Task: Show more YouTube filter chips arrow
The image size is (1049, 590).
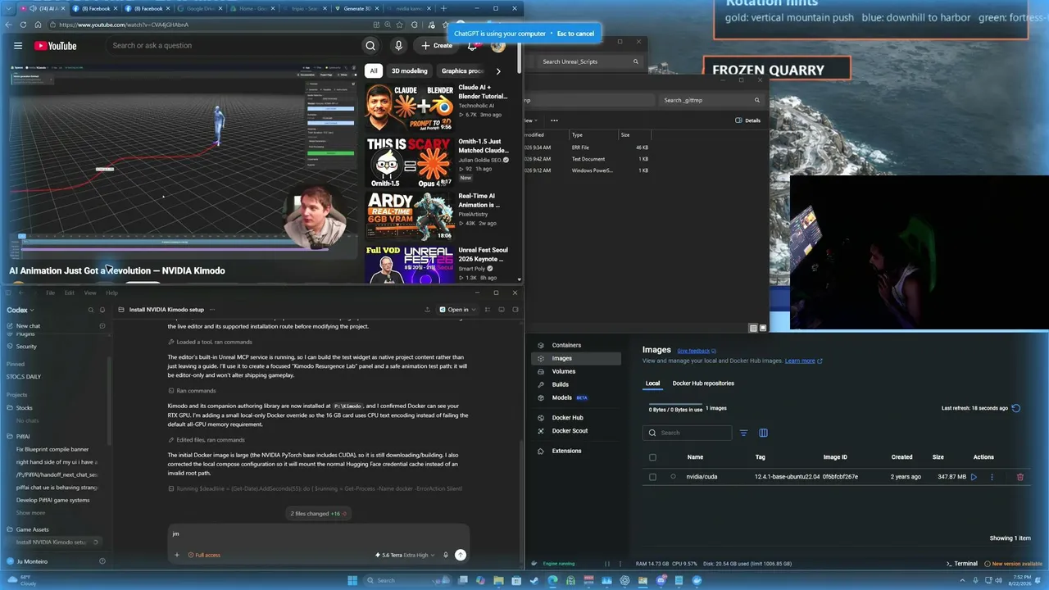Action: (498, 71)
